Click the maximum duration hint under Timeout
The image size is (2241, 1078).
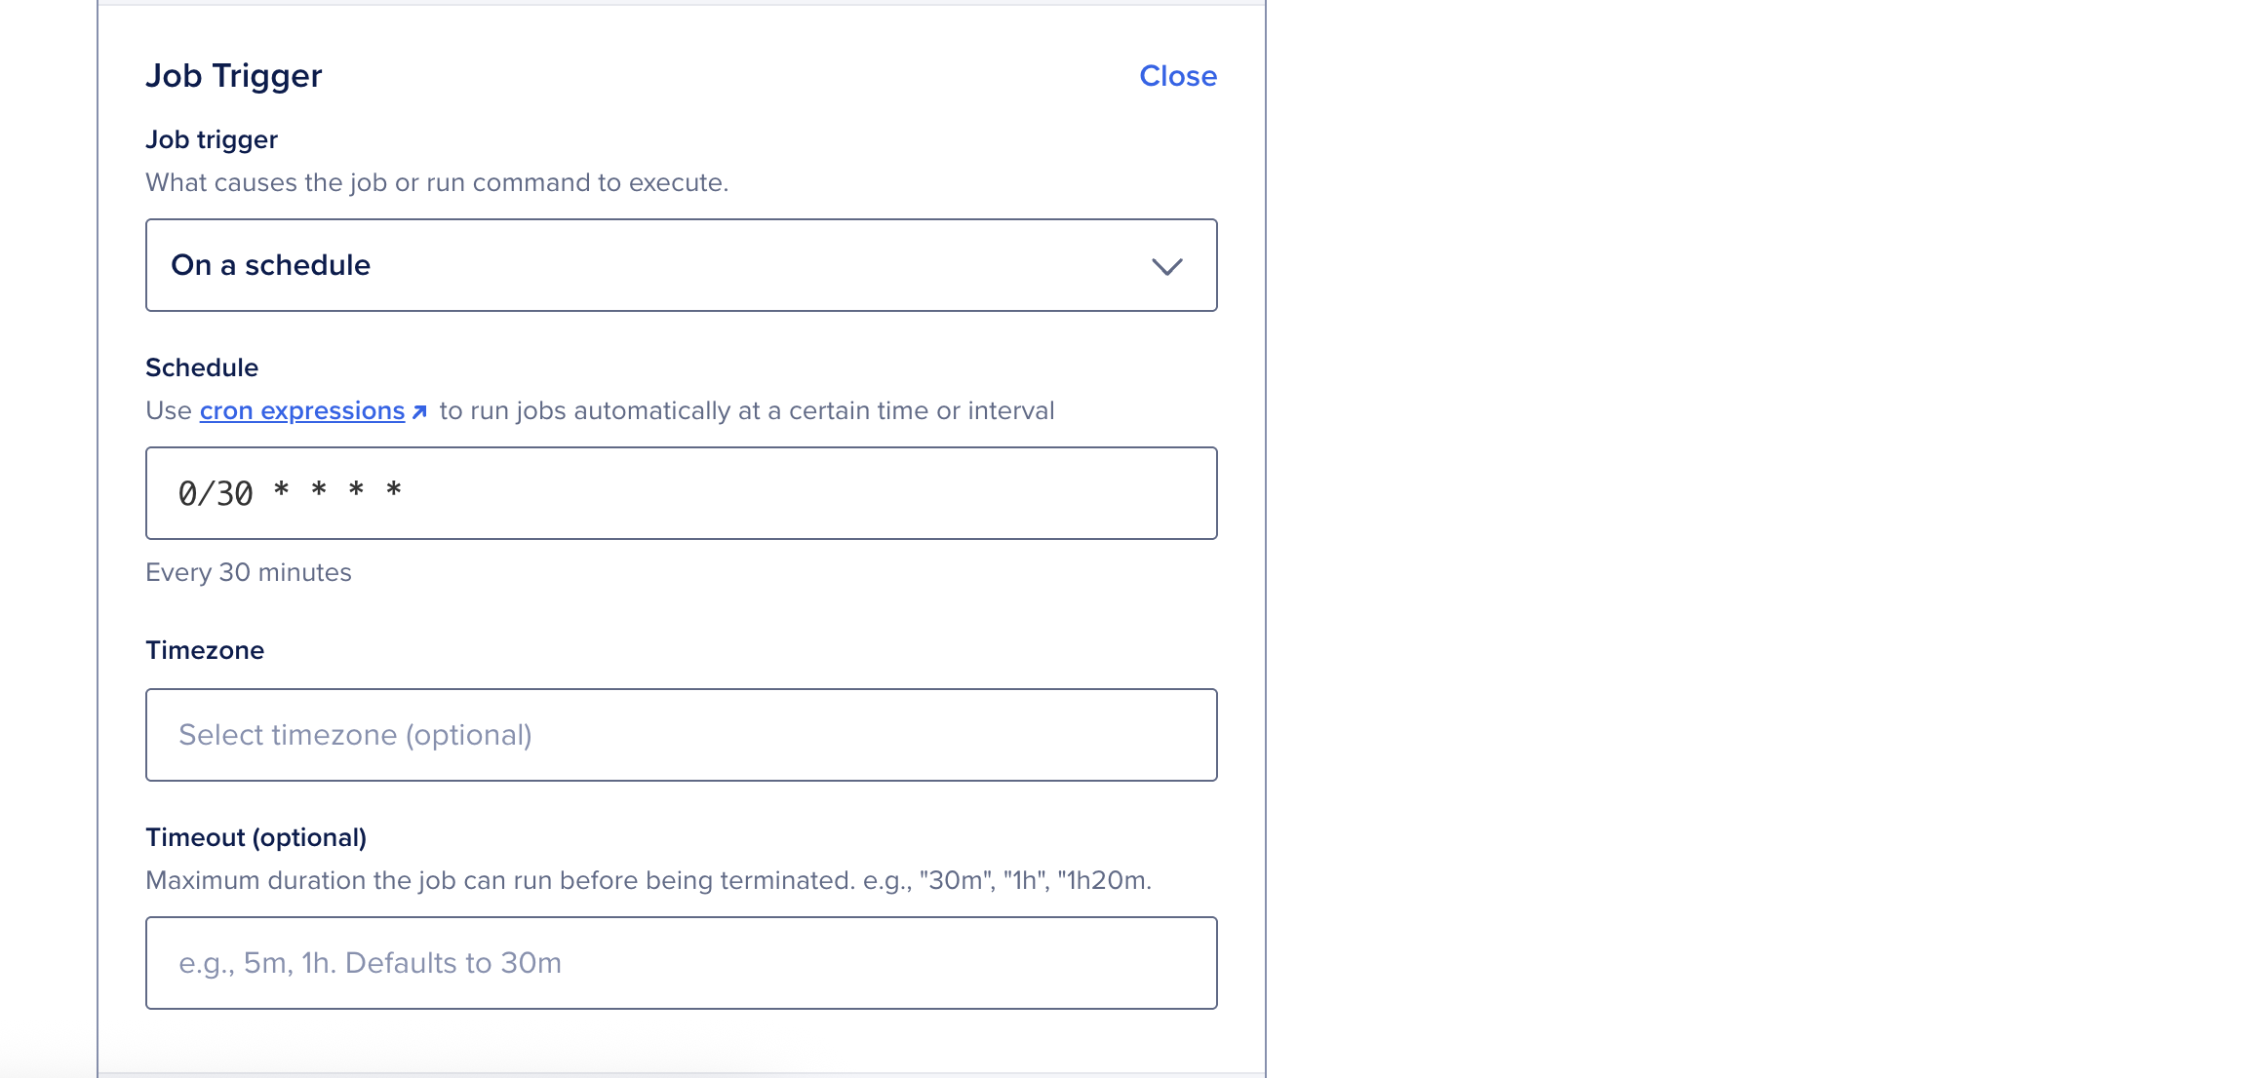(x=649, y=879)
